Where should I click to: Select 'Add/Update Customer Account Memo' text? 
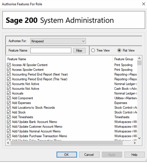(x=37, y=127)
